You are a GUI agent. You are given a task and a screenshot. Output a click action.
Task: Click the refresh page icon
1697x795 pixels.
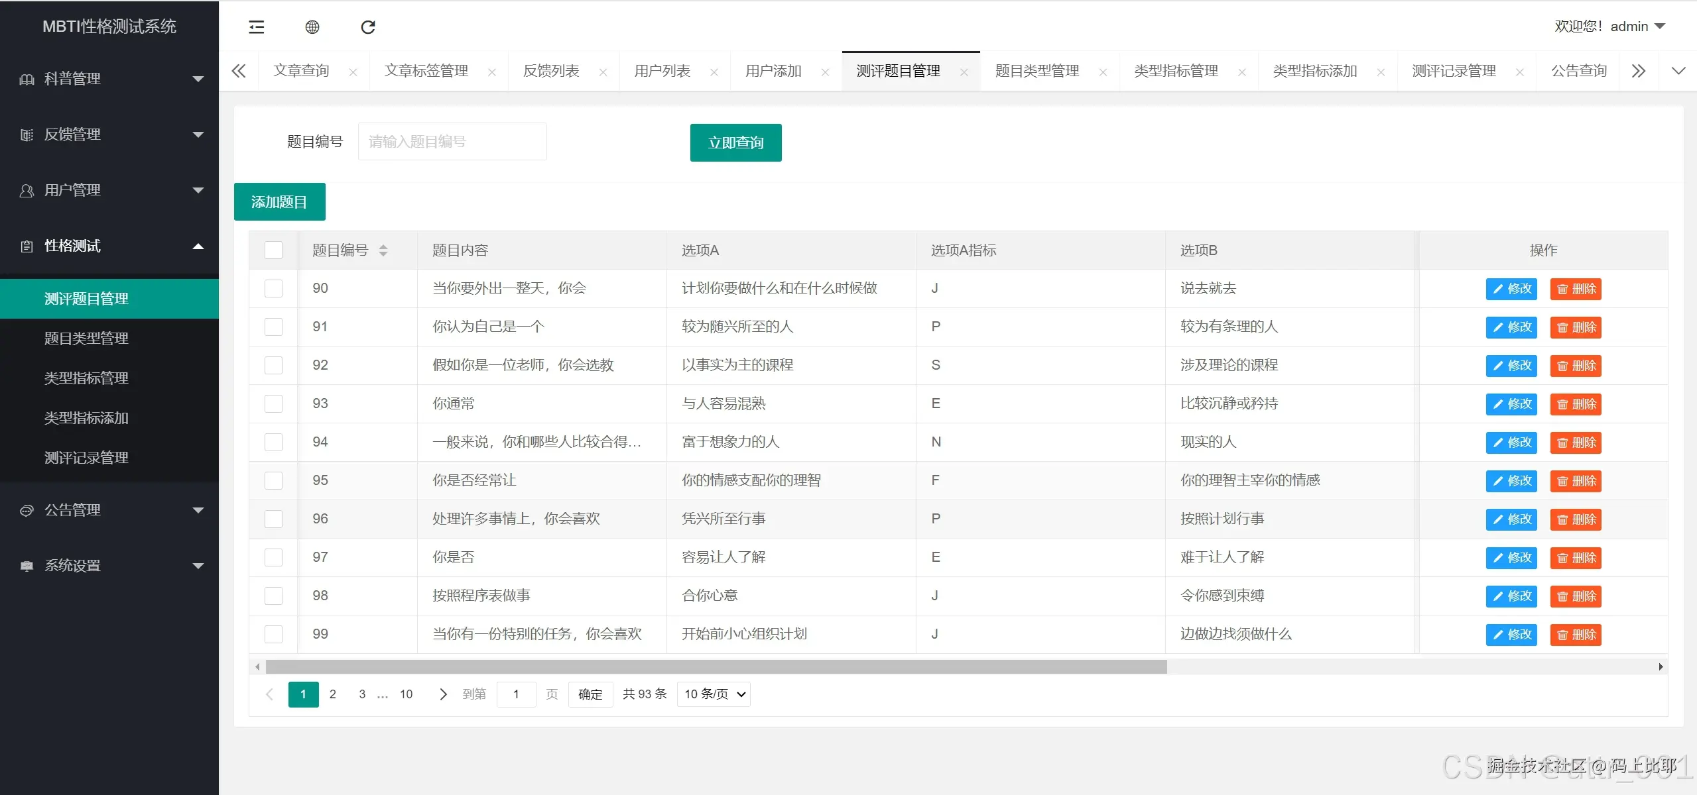(x=368, y=27)
